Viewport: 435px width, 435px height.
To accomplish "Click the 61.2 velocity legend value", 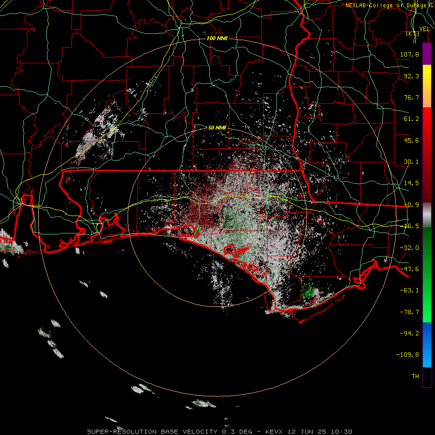I will 411,119.
